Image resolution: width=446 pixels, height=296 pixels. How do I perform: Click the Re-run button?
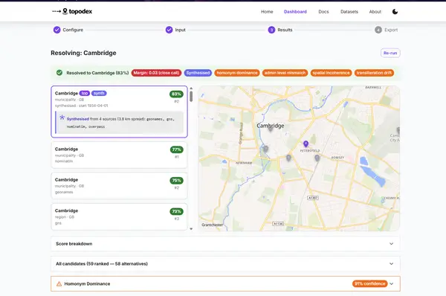click(390, 53)
